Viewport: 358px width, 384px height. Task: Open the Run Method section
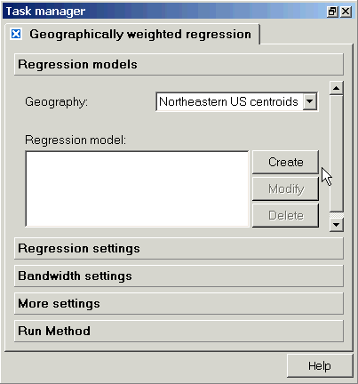pyautogui.click(x=179, y=331)
